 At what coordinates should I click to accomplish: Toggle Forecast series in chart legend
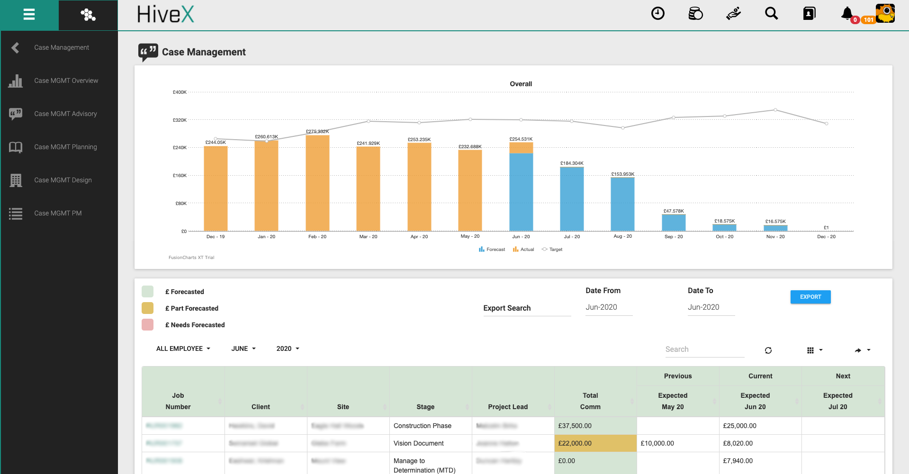492,250
